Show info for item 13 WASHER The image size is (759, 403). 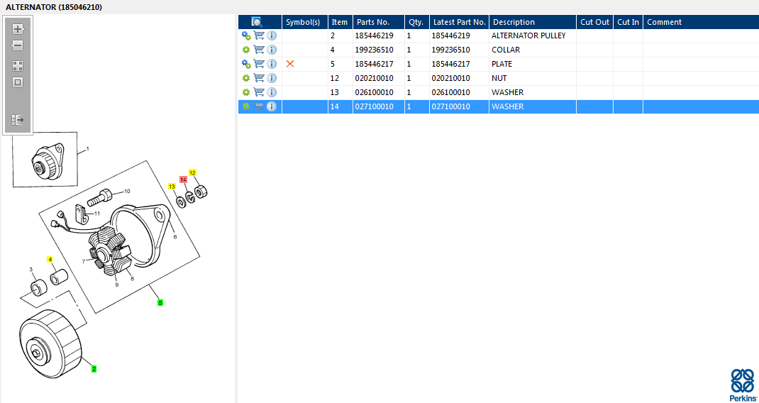click(272, 92)
